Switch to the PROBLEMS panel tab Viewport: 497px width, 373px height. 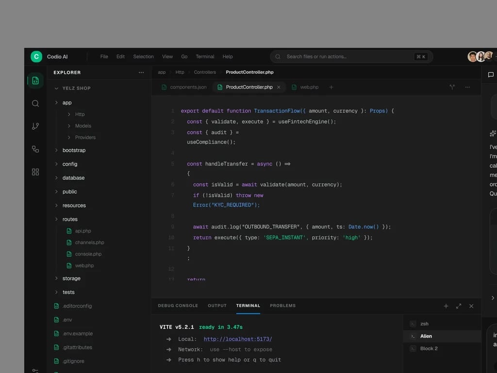pyautogui.click(x=283, y=305)
